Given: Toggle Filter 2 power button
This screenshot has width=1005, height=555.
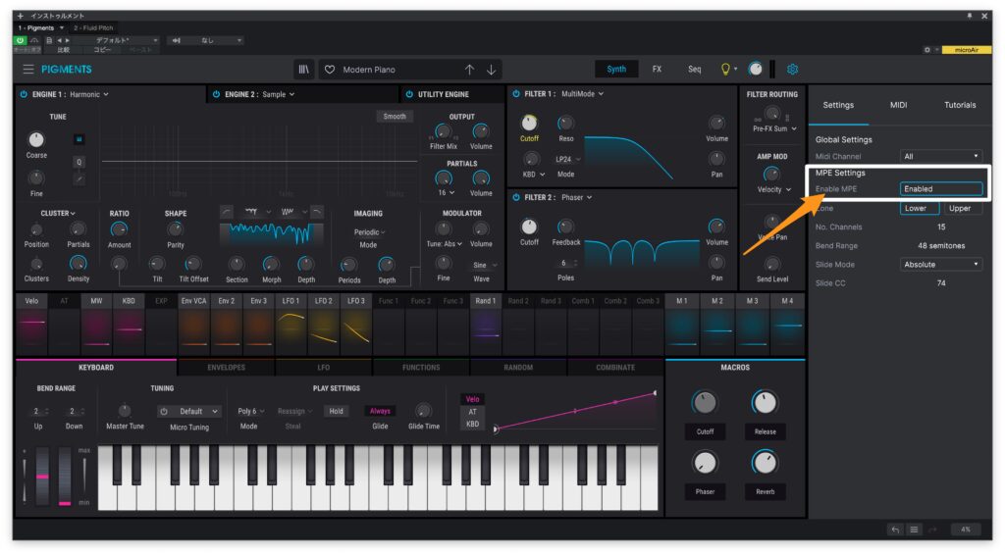Looking at the screenshot, I should pos(516,197).
